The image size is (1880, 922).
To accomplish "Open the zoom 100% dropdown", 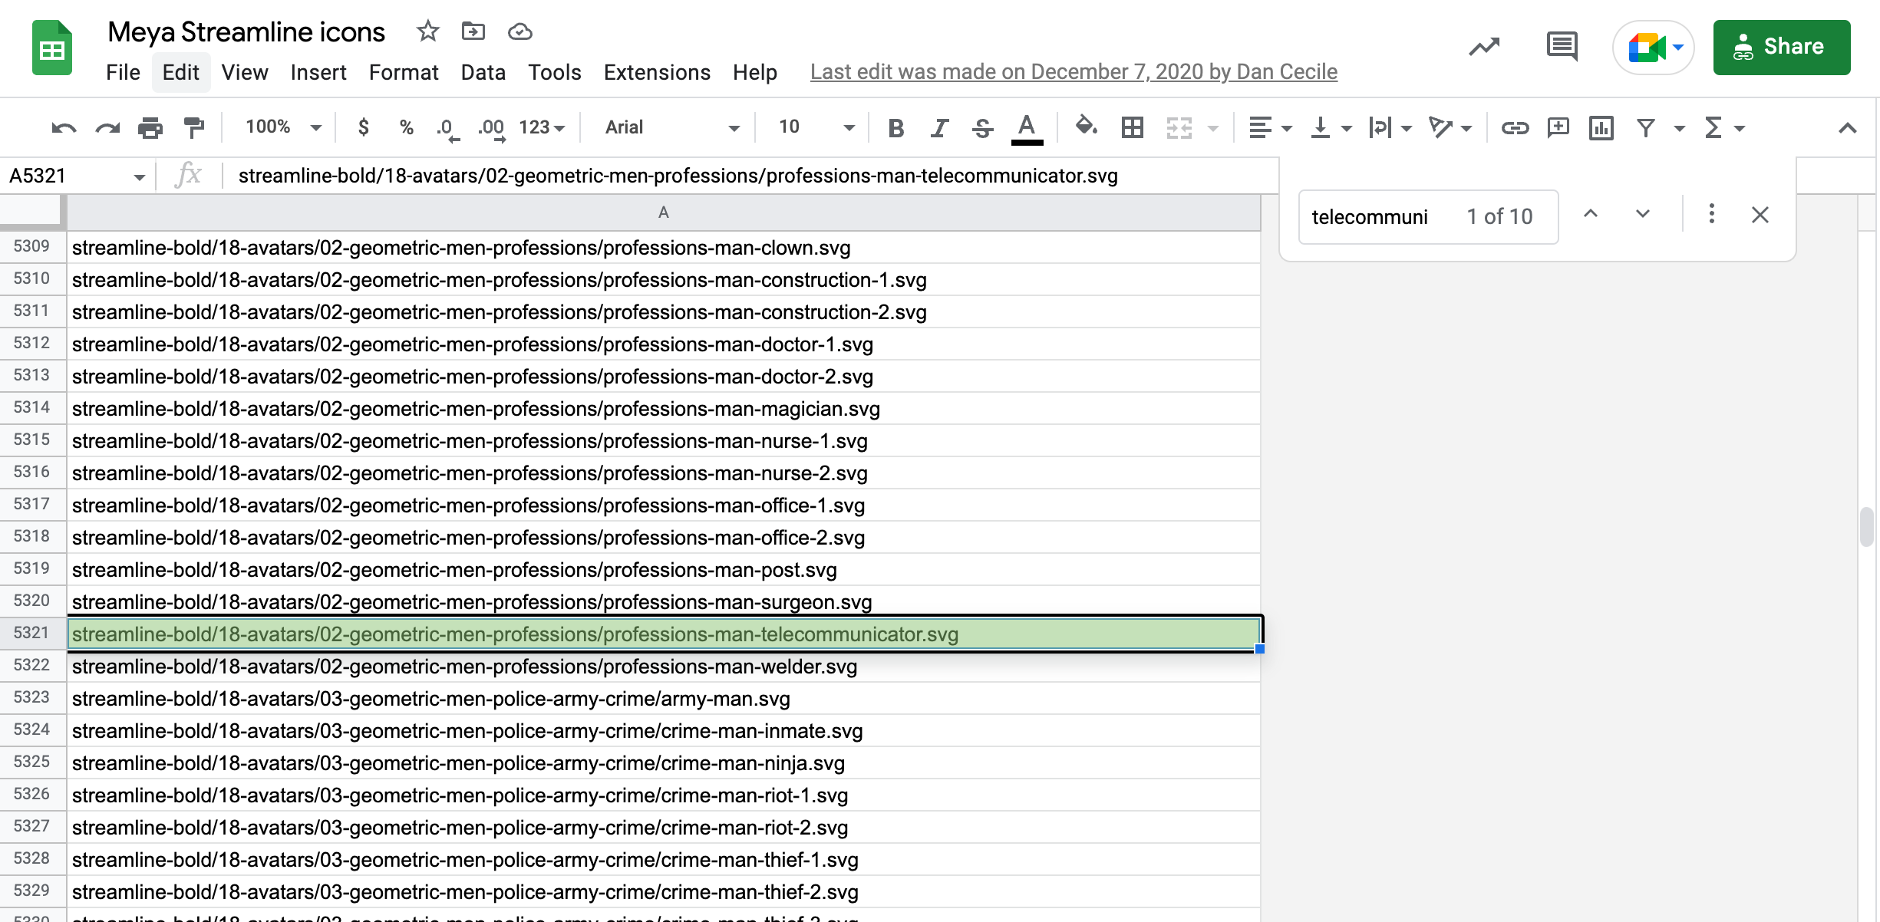I will click(x=282, y=127).
